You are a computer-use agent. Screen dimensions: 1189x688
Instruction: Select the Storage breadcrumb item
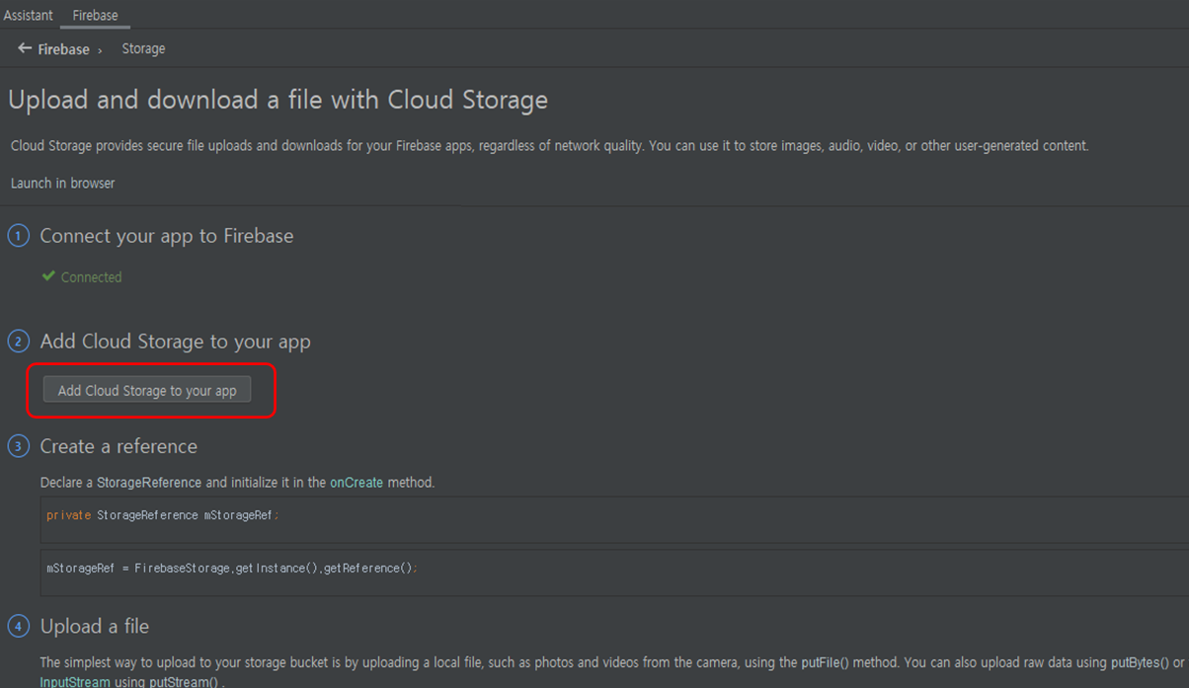pyautogui.click(x=143, y=48)
